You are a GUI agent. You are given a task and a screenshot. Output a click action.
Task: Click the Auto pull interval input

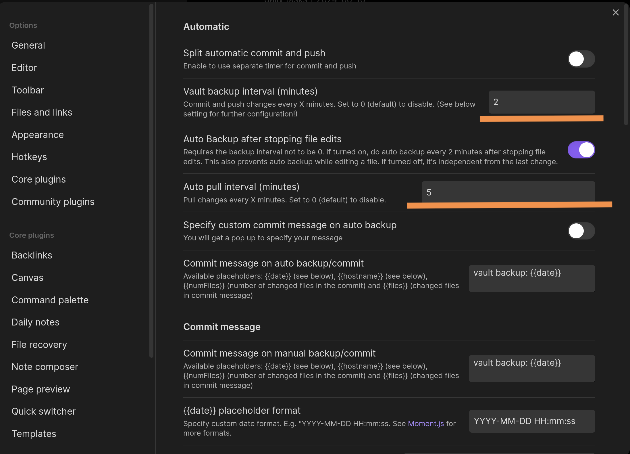508,192
